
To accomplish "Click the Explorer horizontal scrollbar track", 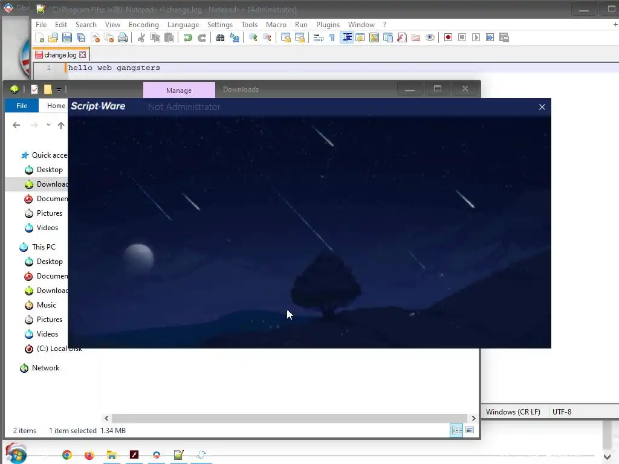I will [290, 418].
